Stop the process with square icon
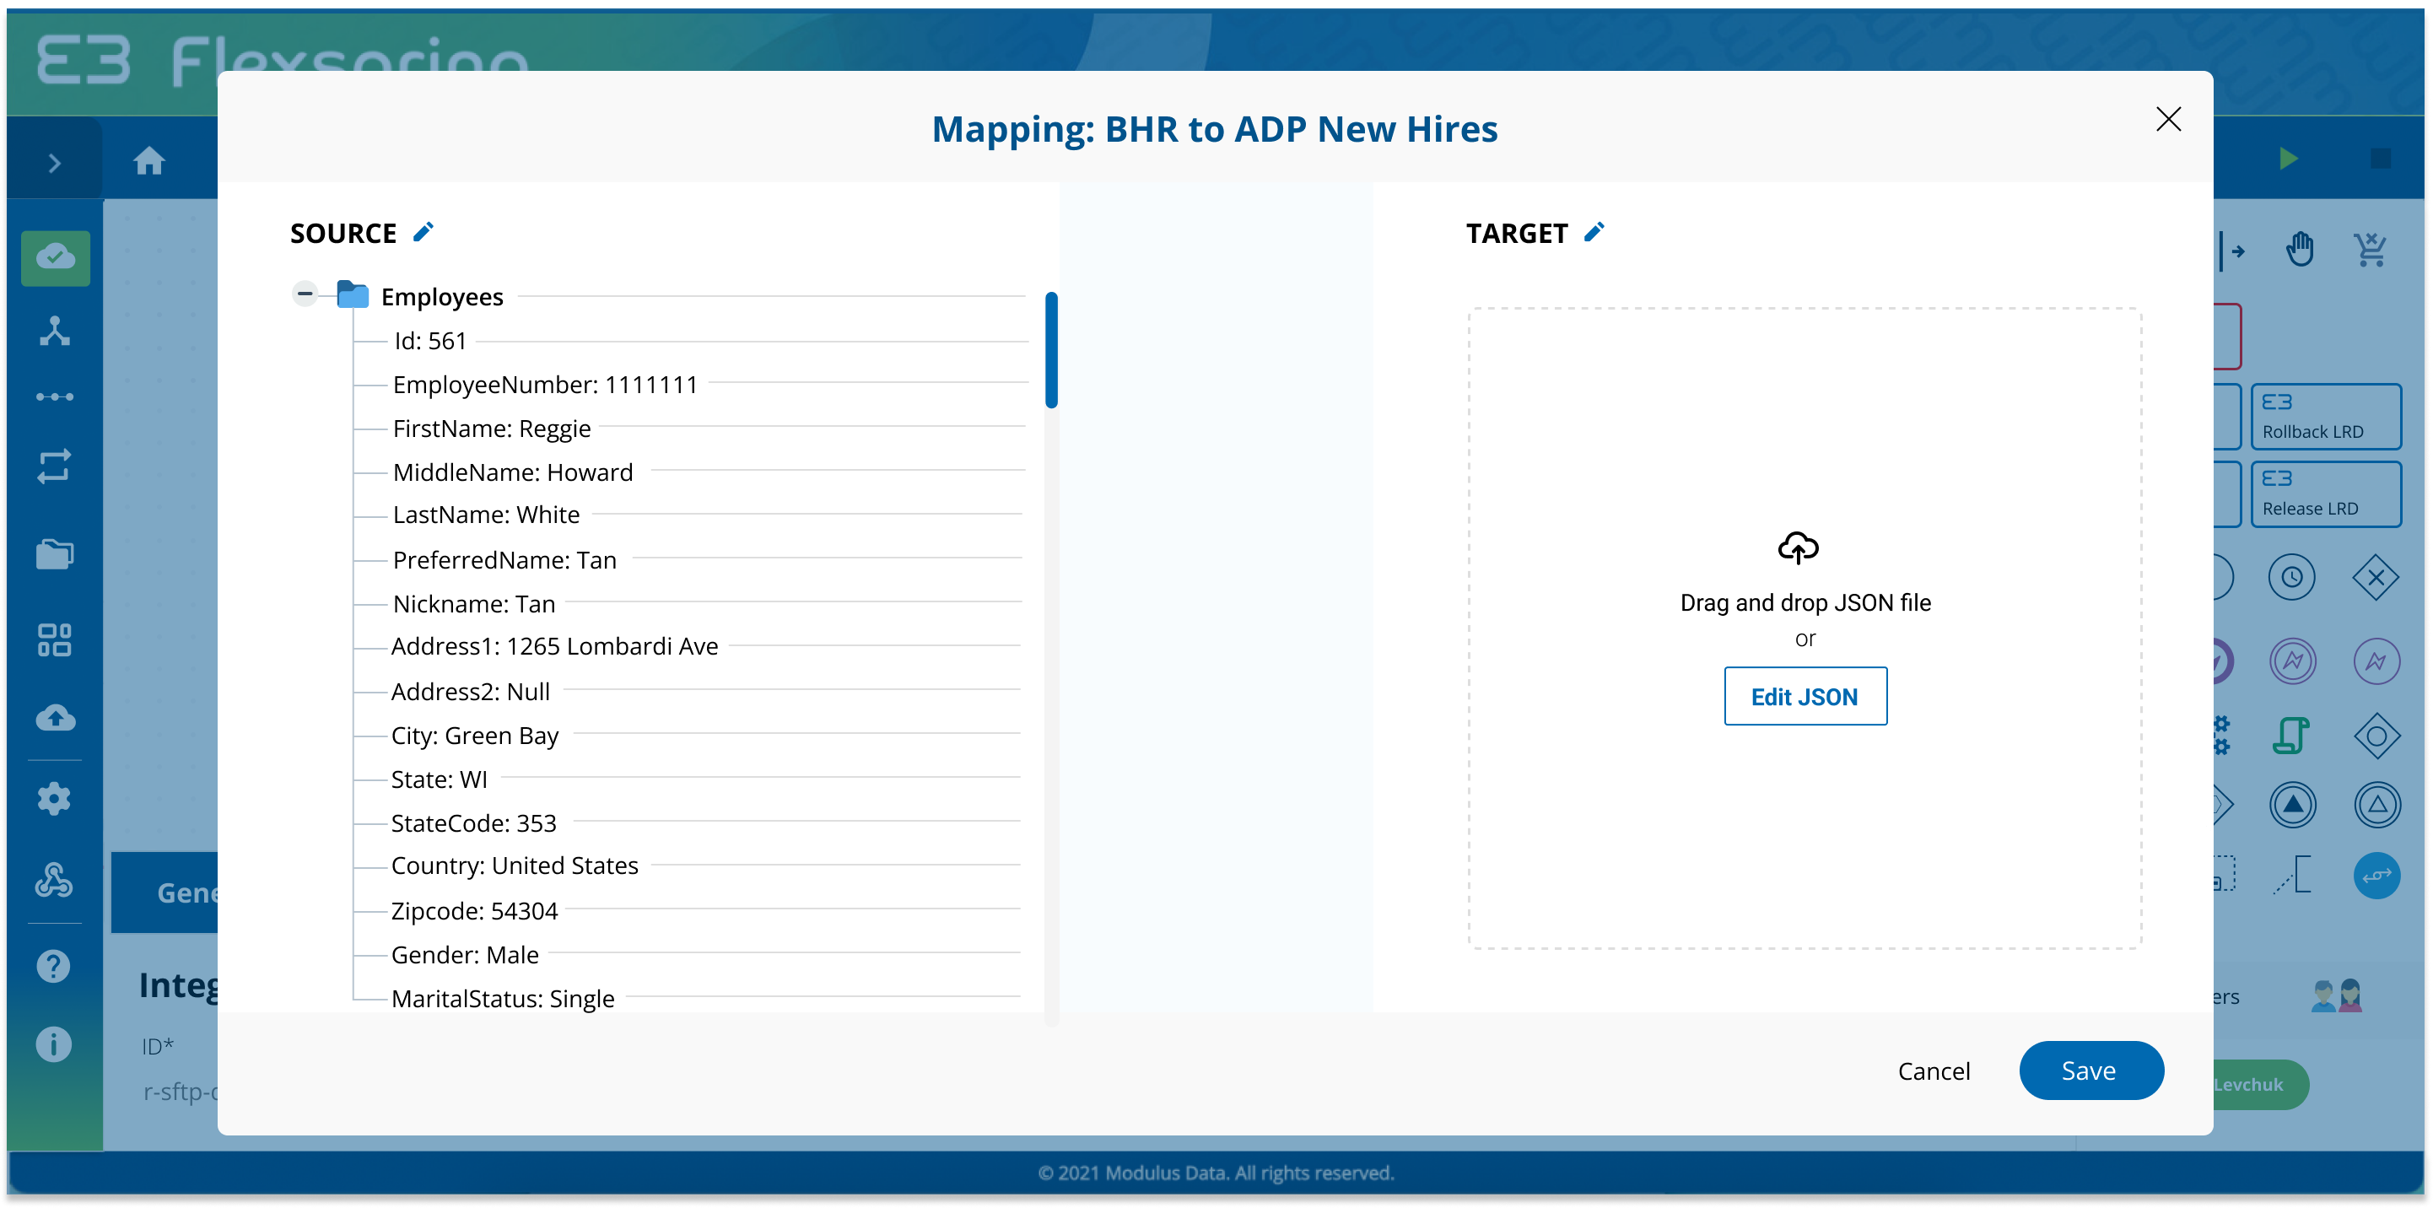Image resolution: width=2433 pixels, height=1208 pixels. [2381, 159]
